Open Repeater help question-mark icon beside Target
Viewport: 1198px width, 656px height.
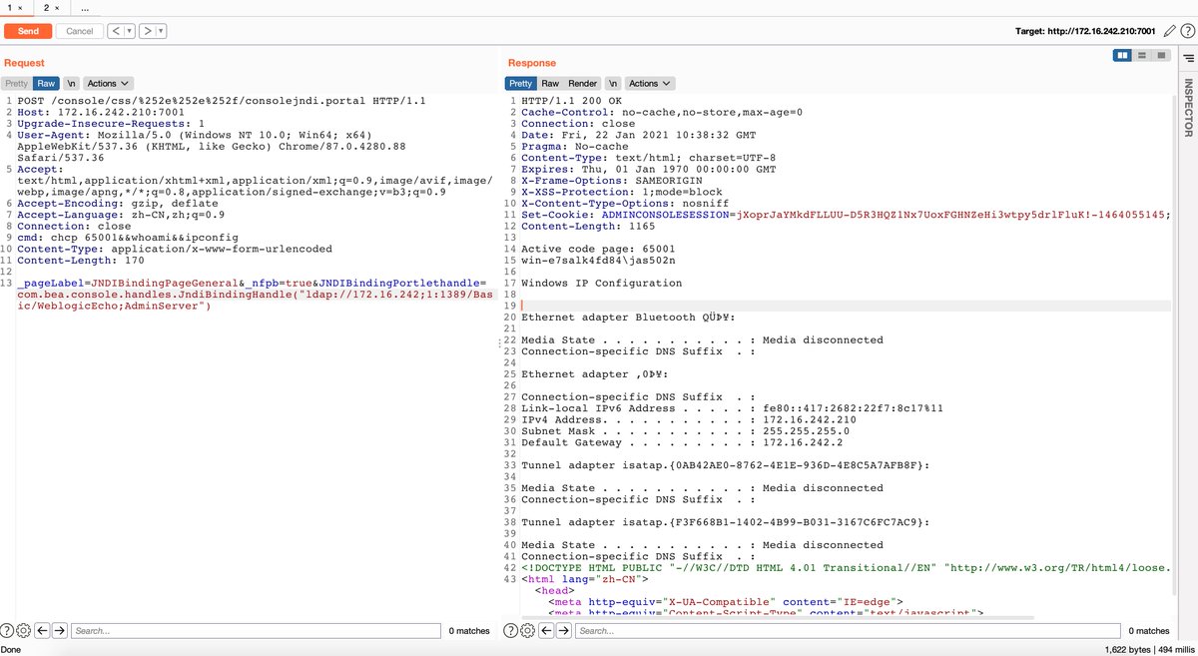point(1186,31)
